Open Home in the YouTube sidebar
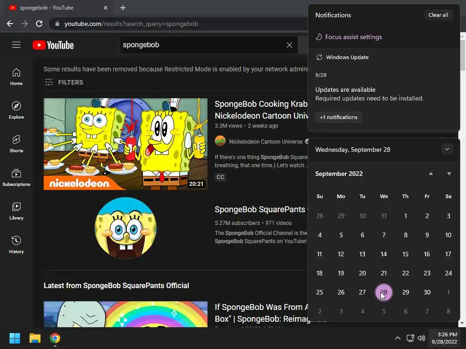 click(16, 77)
